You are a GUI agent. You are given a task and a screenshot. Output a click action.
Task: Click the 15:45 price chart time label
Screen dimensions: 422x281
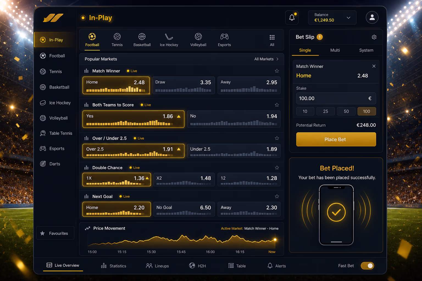pos(181,252)
